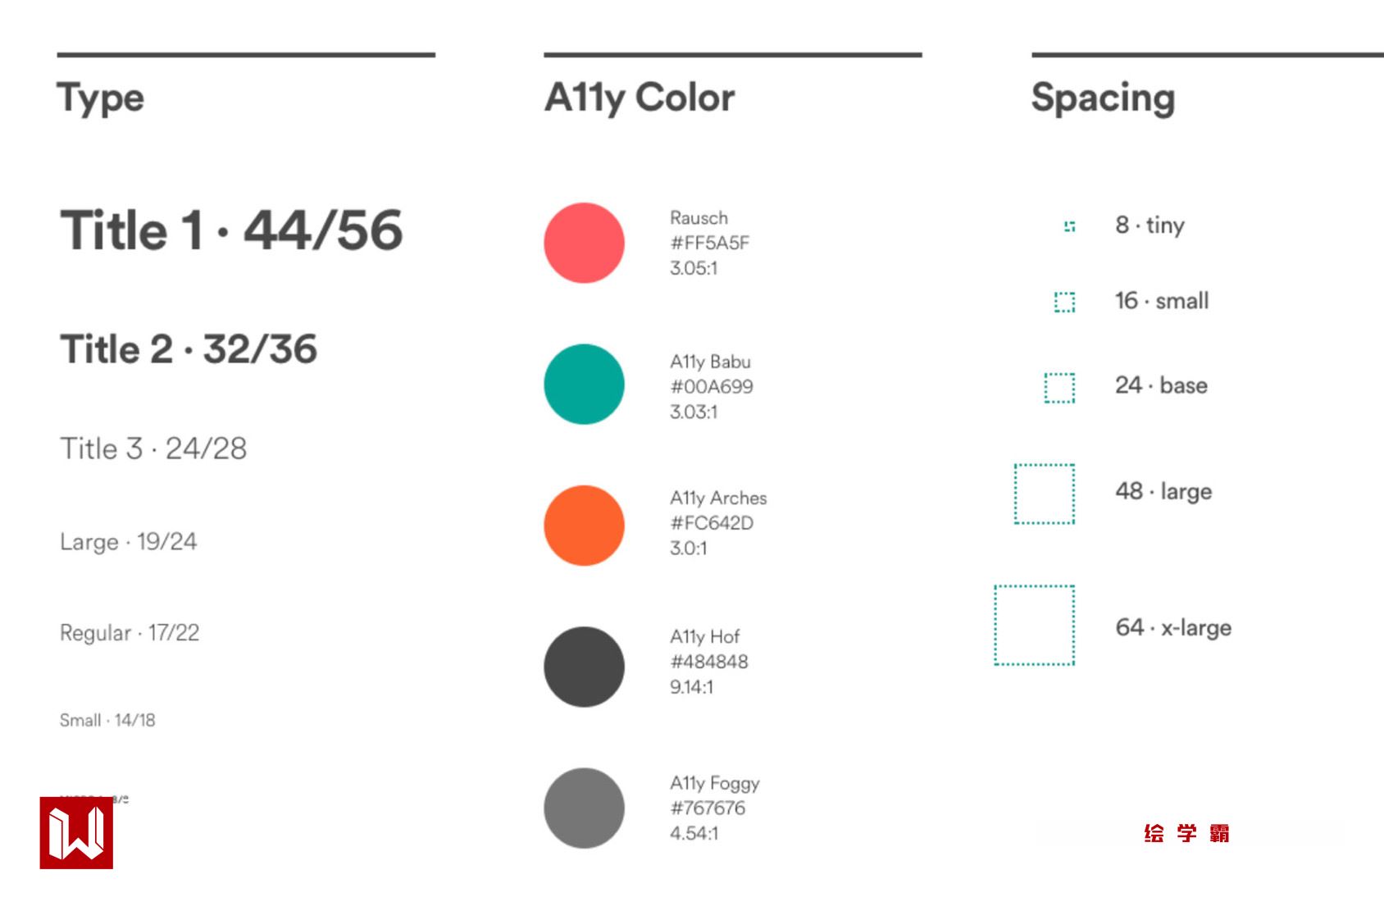Select the A11y Hof dark gray circle
The width and height of the screenshot is (1384, 897).
(584, 667)
